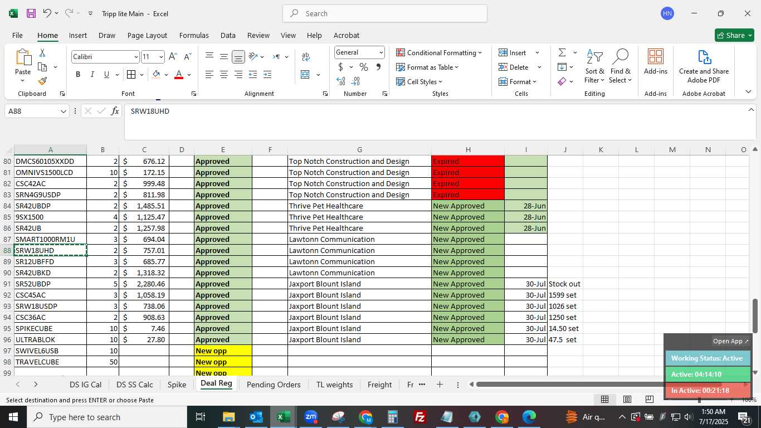Click the Wrap Text icon
The width and height of the screenshot is (761, 428).
[306, 57]
